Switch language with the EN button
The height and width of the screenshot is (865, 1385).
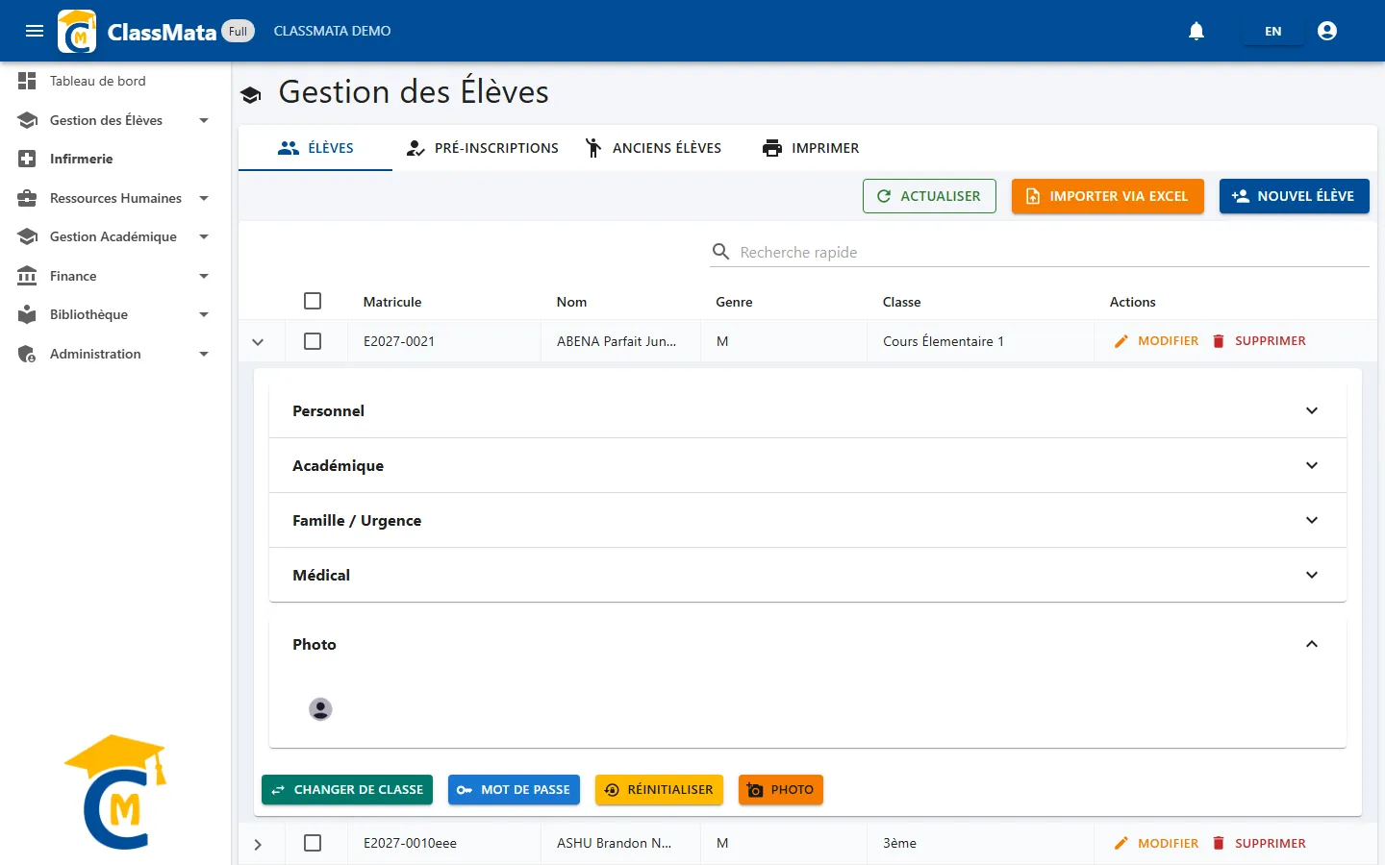pos(1273,31)
